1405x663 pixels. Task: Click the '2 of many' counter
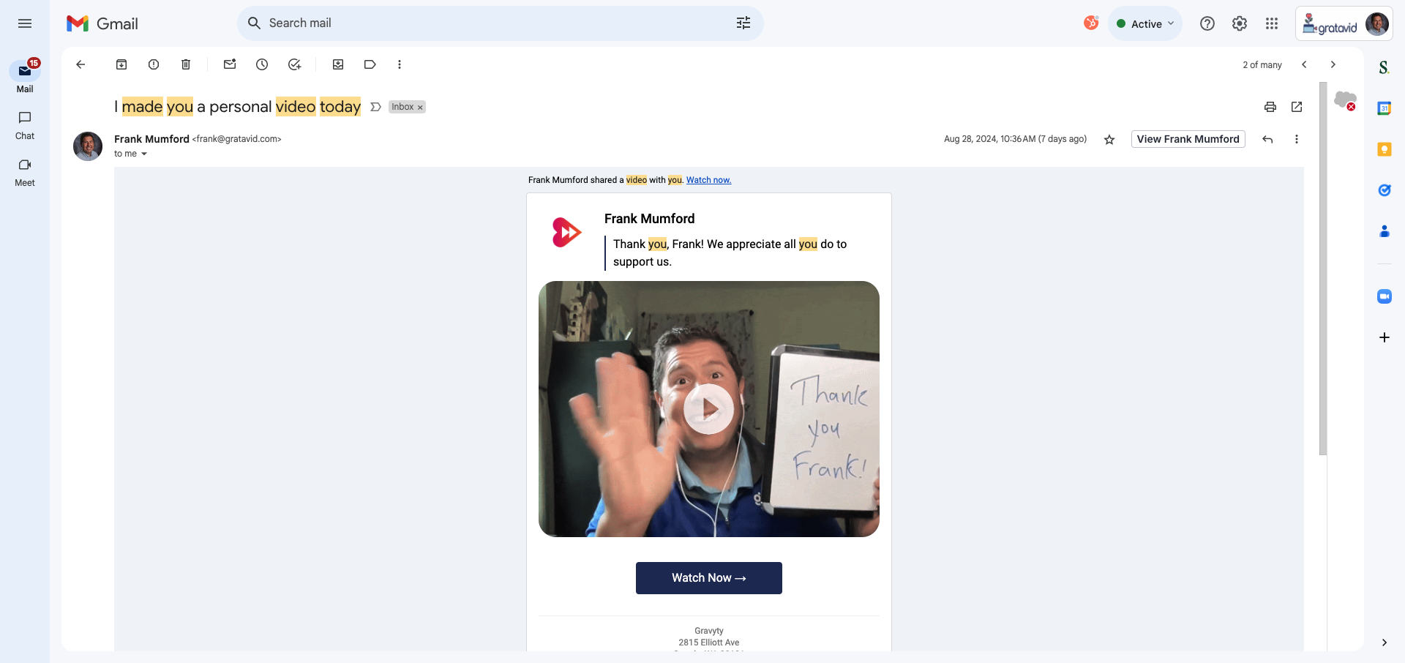click(1262, 65)
